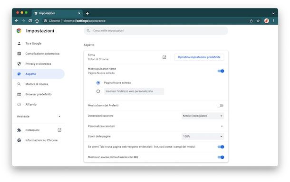Image resolution: width=290 pixels, height=182 pixels.
Task: Open Privacy e sicurezza section
Action: [x=39, y=64]
